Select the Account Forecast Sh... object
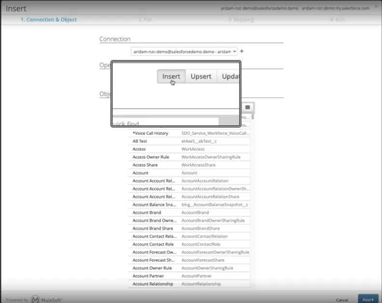 click(x=189, y=260)
